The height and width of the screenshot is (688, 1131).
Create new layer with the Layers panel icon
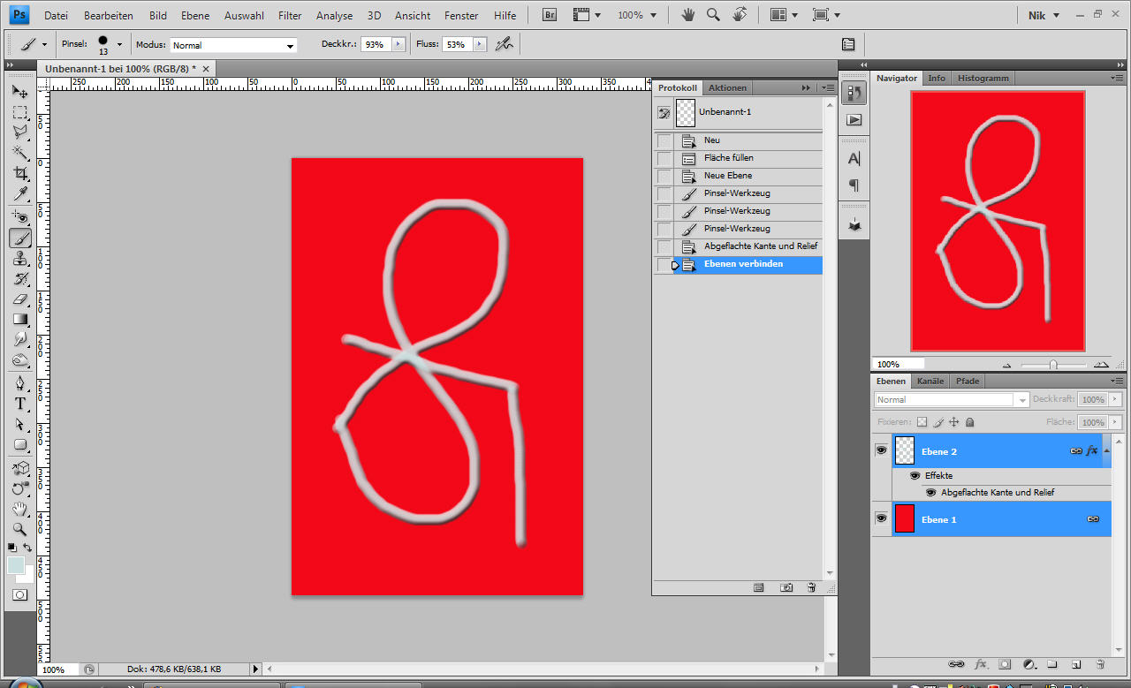[x=1076, y=663]
